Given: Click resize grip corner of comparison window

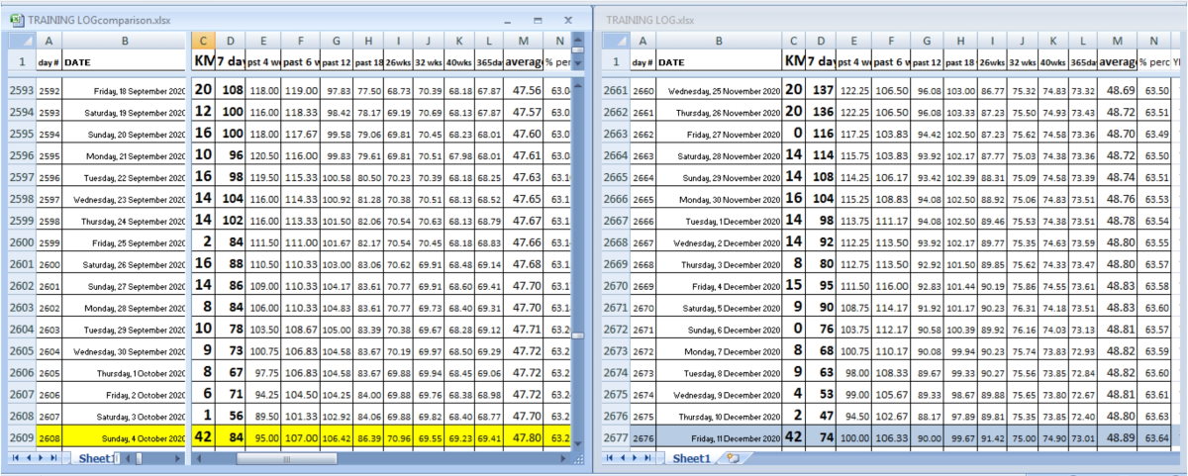Looking at the screenshot, I should coord(578,458).
